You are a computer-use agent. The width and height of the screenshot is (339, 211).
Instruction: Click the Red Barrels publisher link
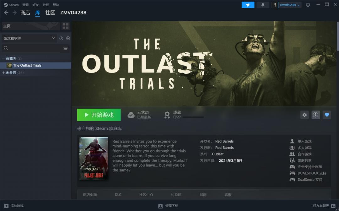[224, 148]
